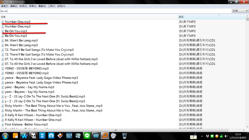
Task: Open the 編輯(E) menu
Action: coord(14,6)
